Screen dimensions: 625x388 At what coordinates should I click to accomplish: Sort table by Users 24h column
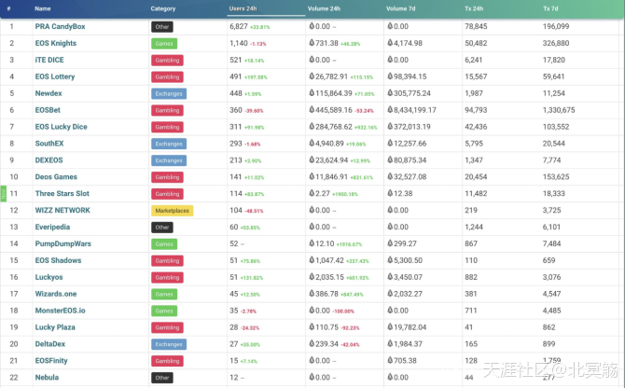[x=243, y=8]
